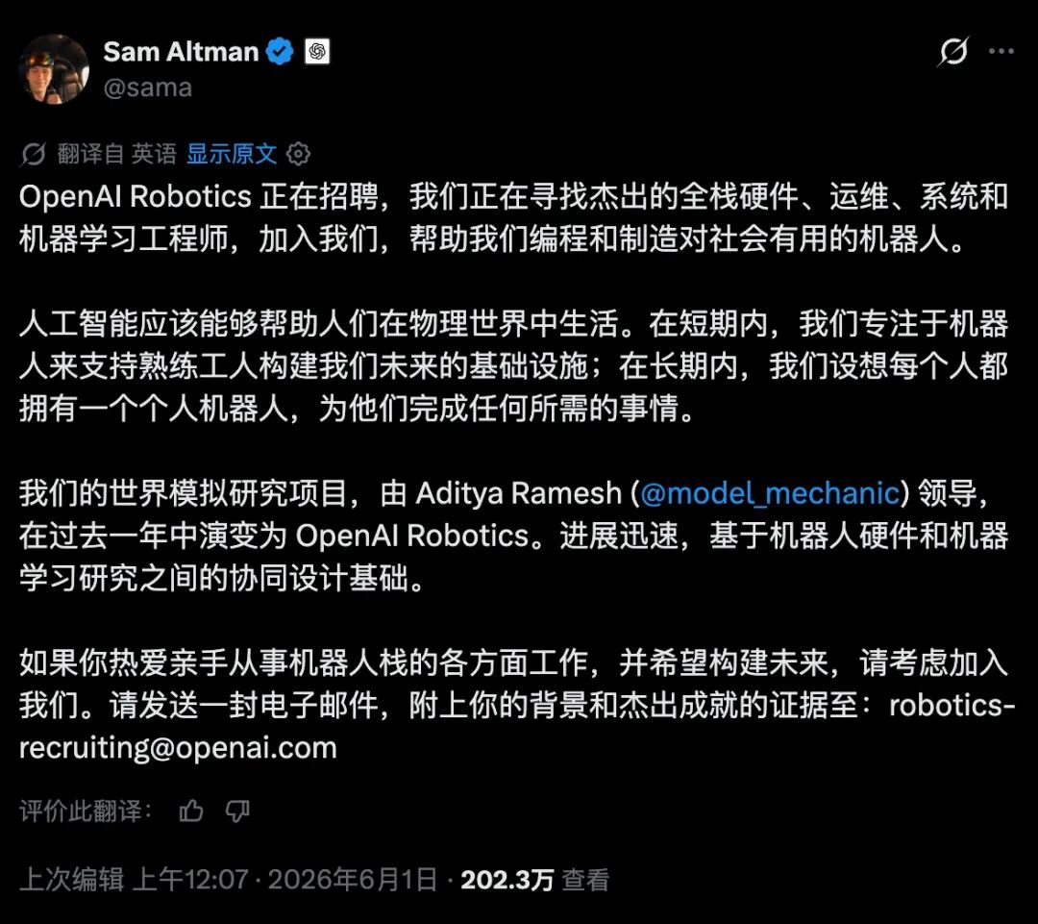Open the three-dot more options menu
The height and width of the screenshot is (924, 1038).
pyautogui.click(x=1001, y=51)
